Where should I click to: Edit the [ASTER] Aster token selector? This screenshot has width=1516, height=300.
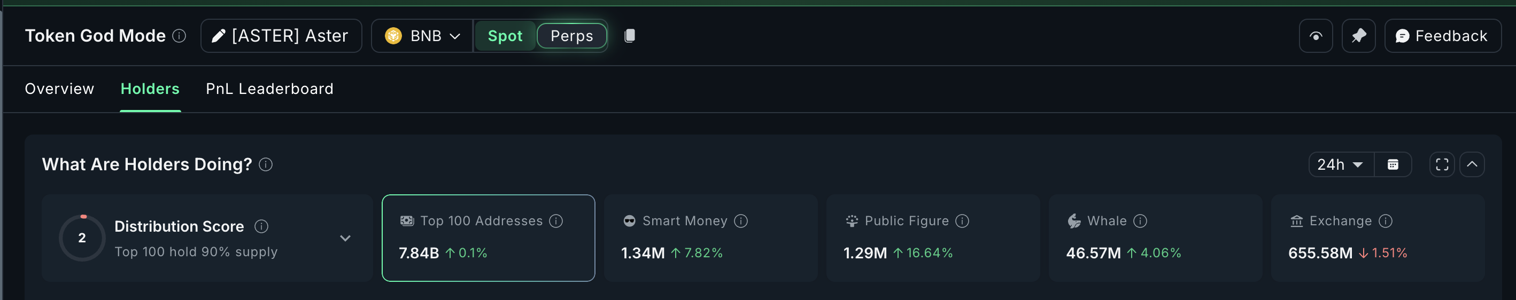[281, 36]
